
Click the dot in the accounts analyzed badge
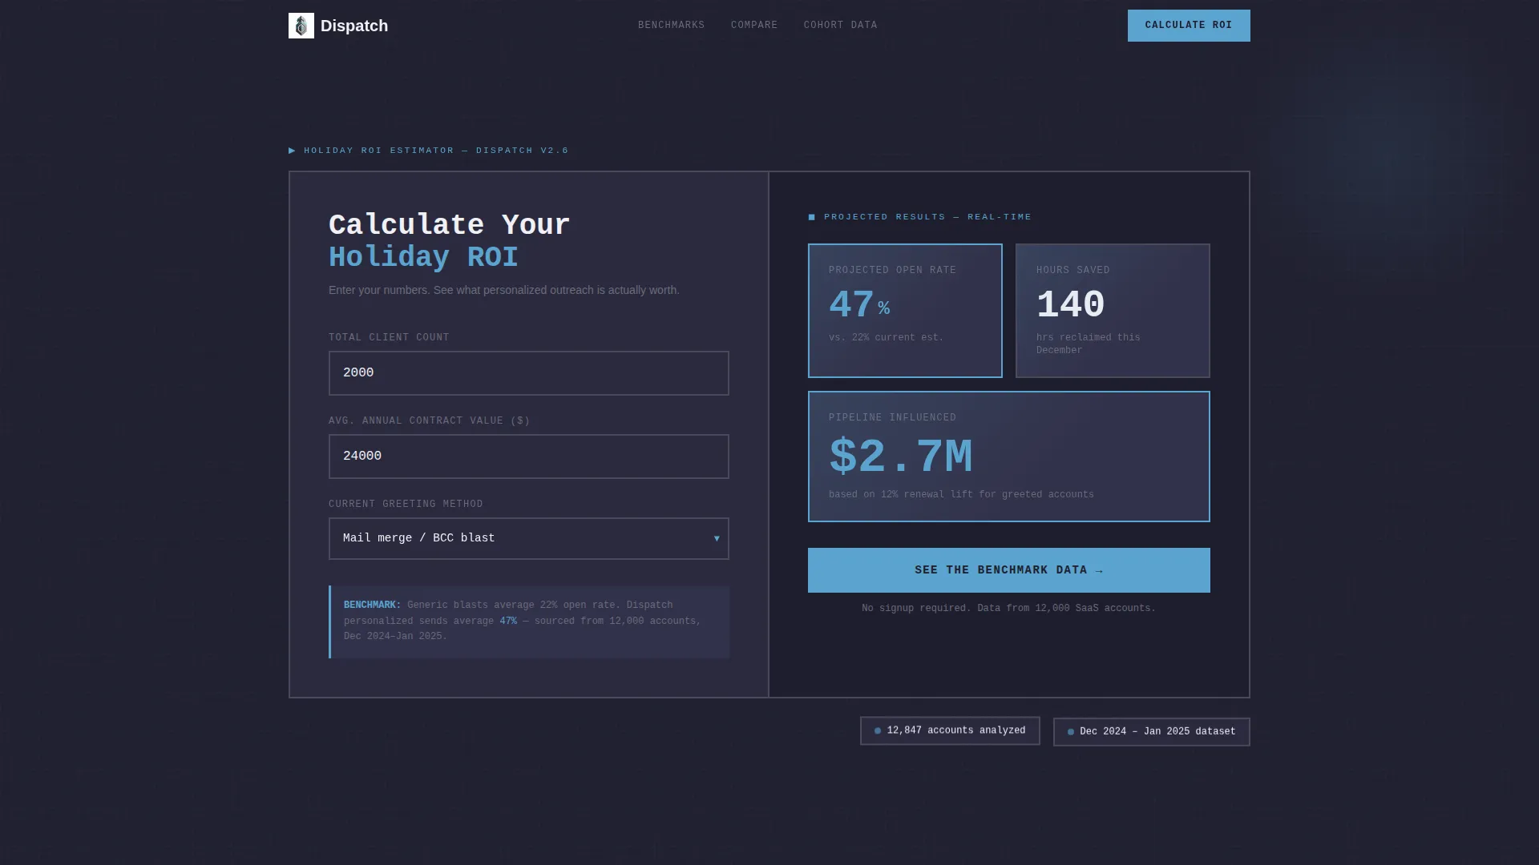point(878,731)
